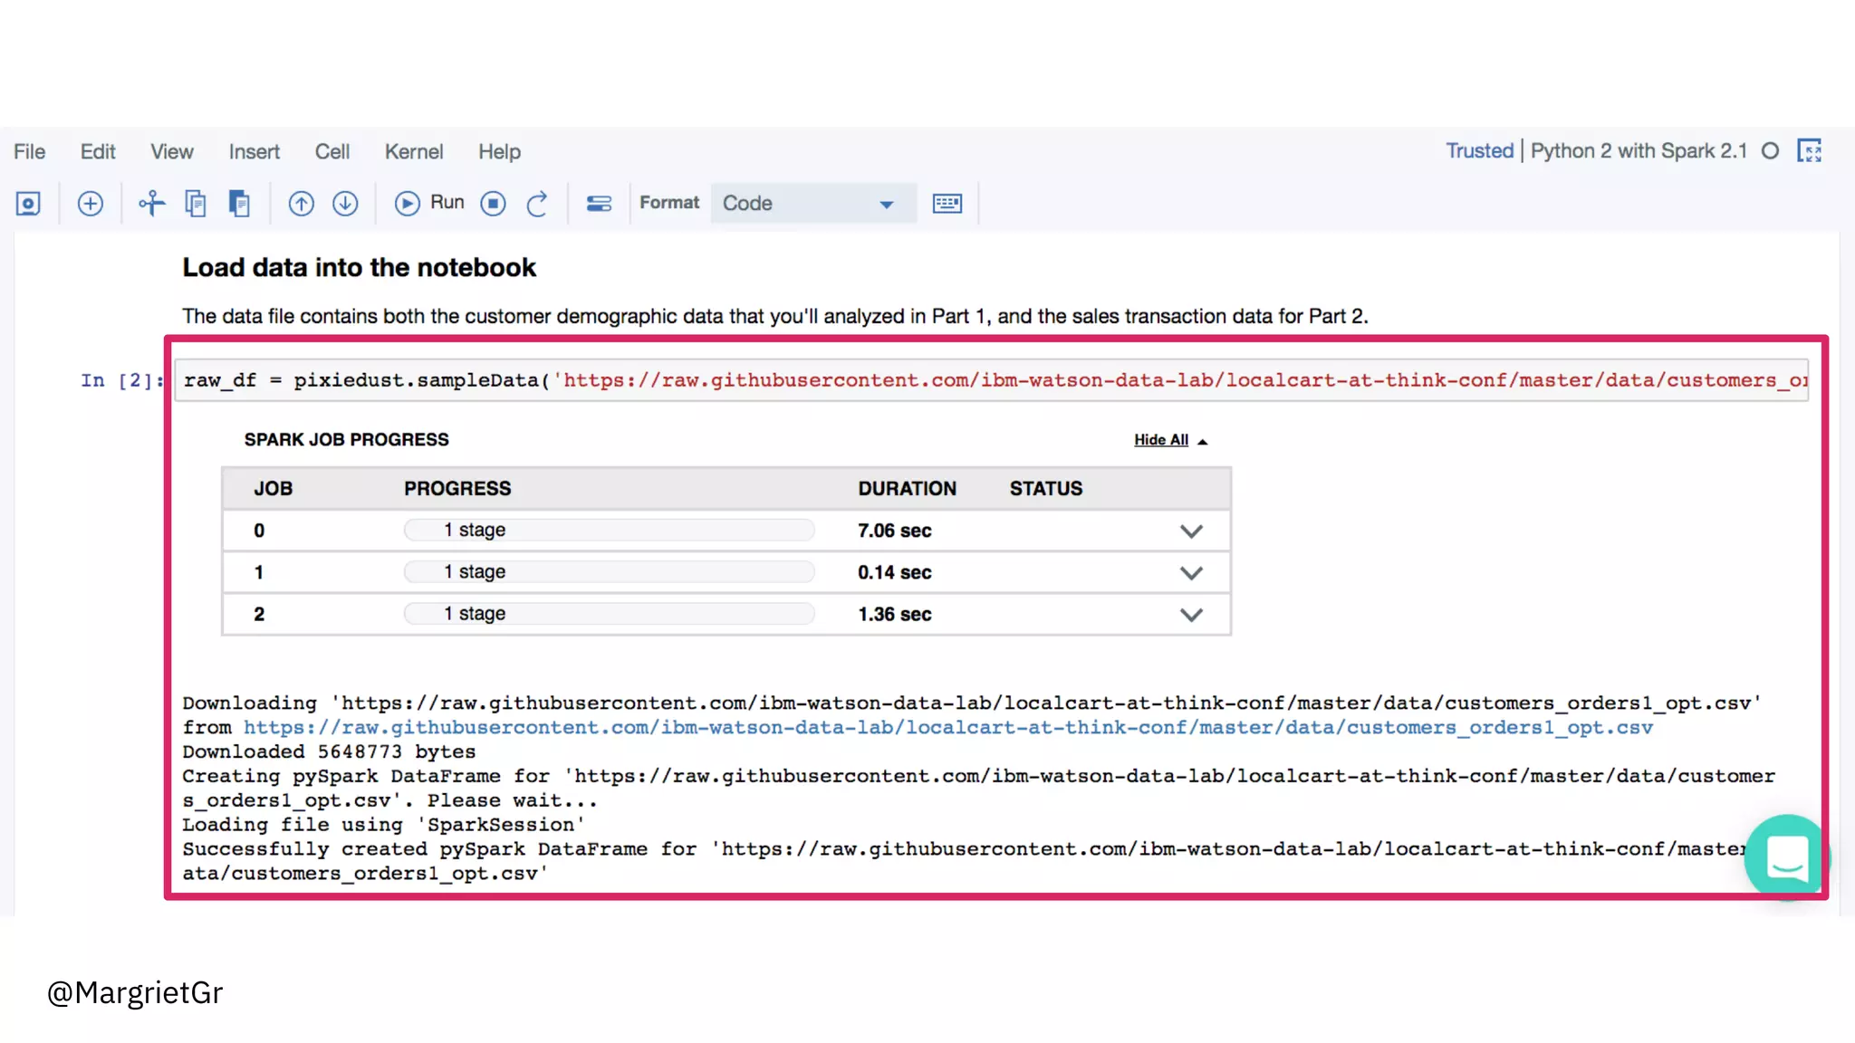Expand details for job 0

[1191, 531]
